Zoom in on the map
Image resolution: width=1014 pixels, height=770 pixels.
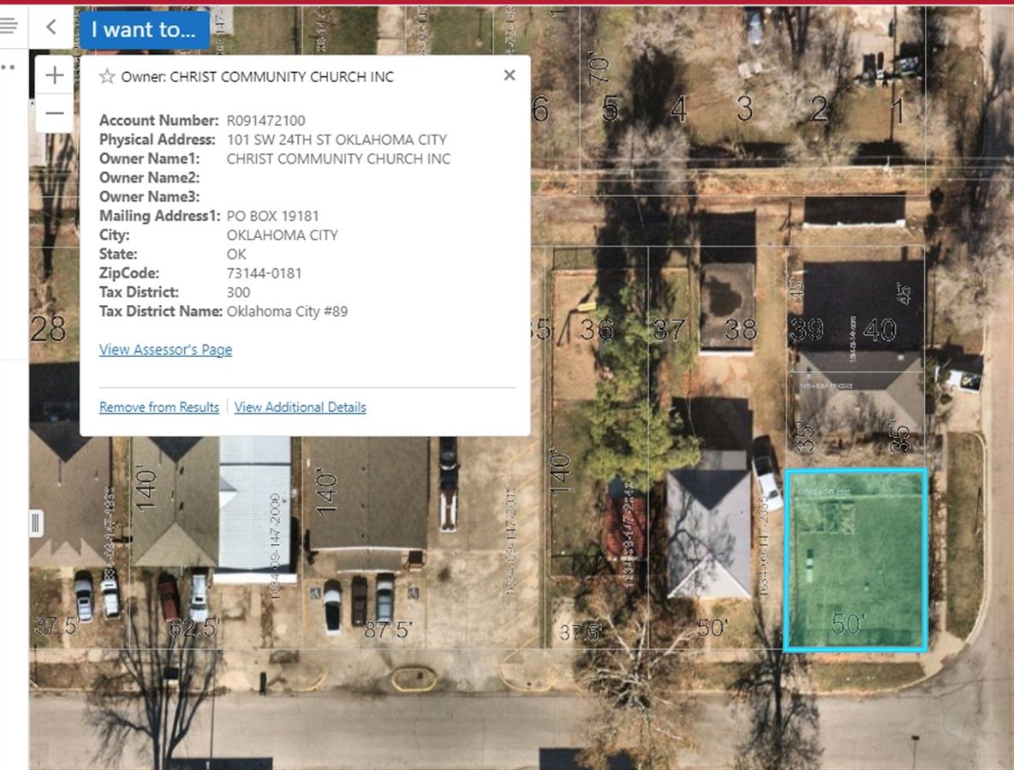pyautogui.click(x=54, y=75)
